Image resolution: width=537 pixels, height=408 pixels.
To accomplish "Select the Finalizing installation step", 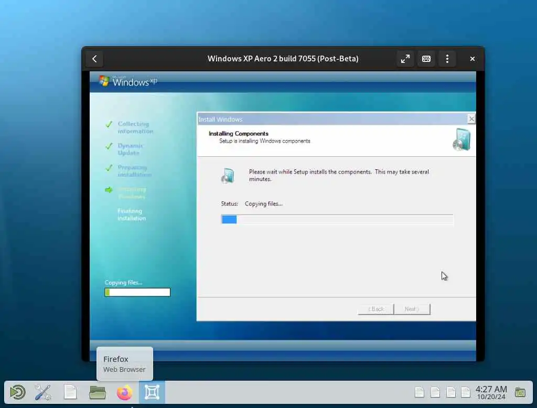I will tap(132, 214).
